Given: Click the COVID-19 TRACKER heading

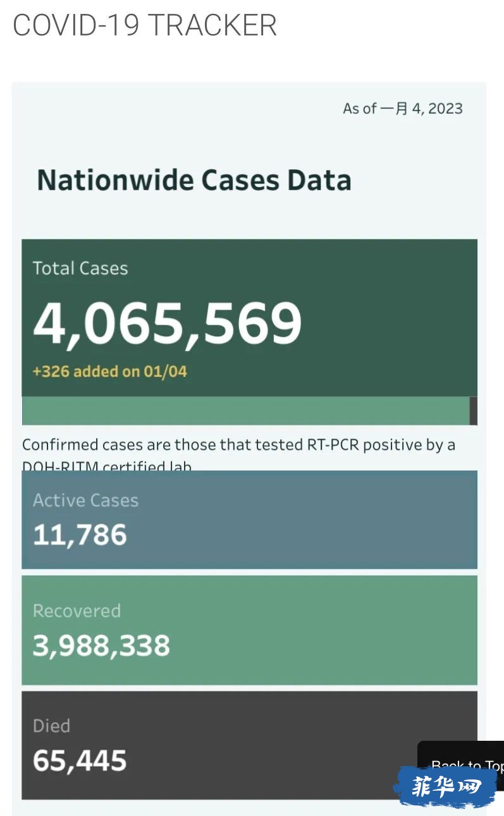Looking at the screenshot, I should tap(145, 26).
